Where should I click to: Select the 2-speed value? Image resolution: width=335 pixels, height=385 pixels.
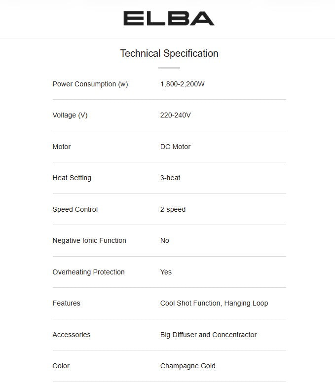pyautogui.click(x=173, y=209)
